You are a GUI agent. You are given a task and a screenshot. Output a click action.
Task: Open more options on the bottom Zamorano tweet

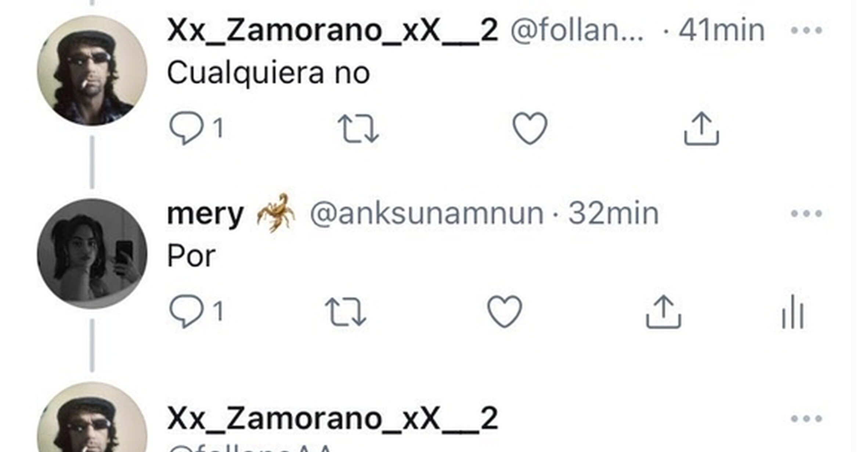click(x=806, y=419)
